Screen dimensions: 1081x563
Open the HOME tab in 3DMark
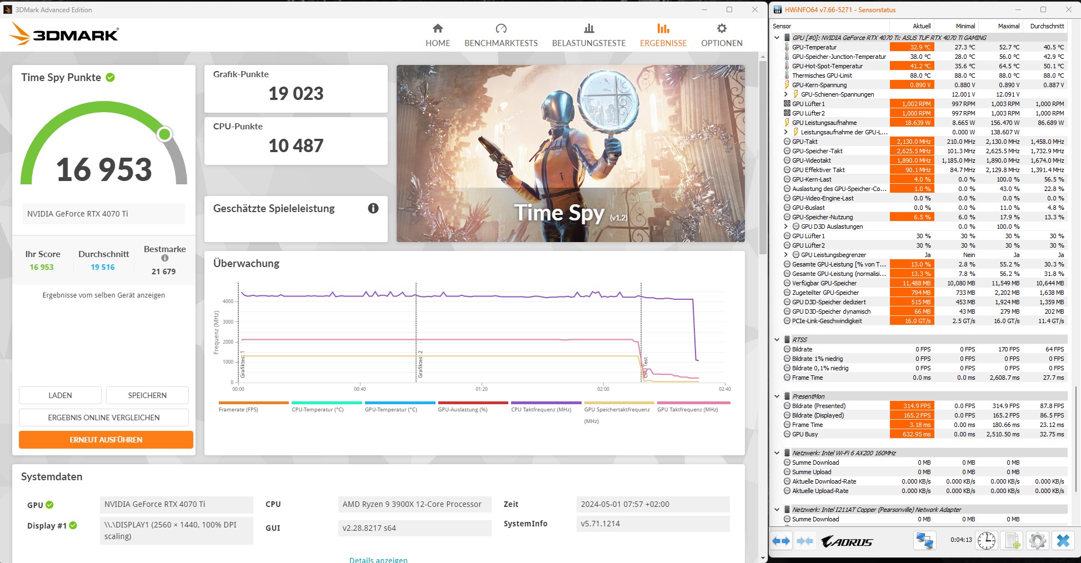(x=438, y=36)
